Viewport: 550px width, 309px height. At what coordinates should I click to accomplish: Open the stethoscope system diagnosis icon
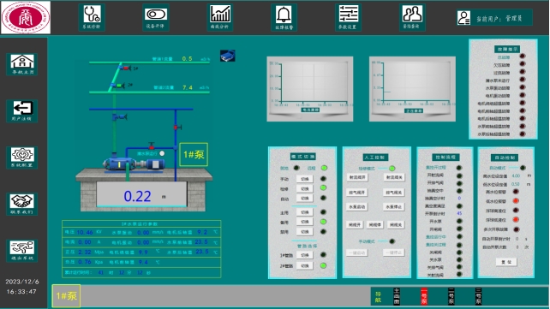(x=92, y=17)
